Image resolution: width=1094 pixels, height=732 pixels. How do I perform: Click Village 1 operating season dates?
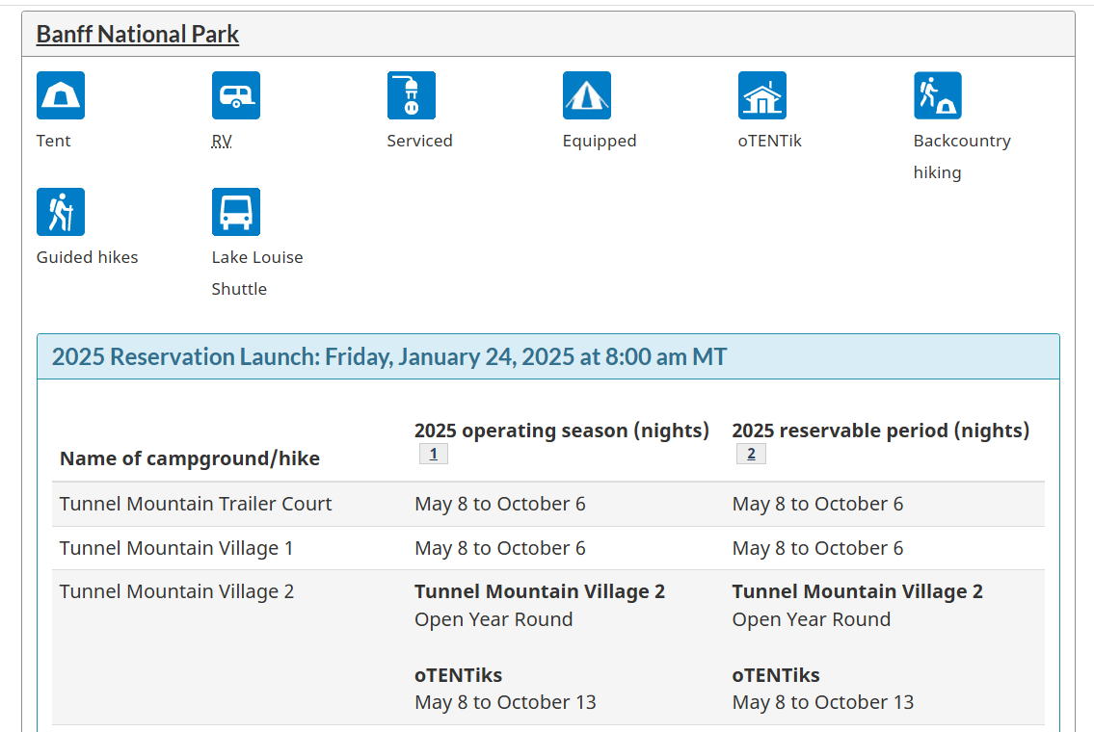500,549
